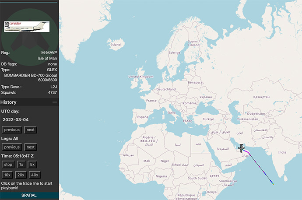Click India on the map
The width and height of the screenshot is (302, 200).
point(282,152)
